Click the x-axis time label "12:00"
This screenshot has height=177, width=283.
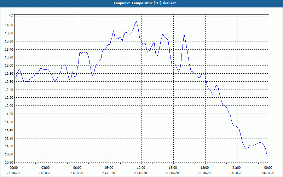(141, 168)
